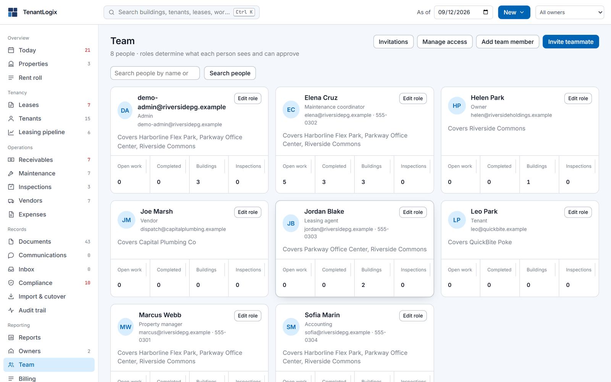Click the Rent roll list icon
Screen dimensions: 611x382
pyautogui.click(x=11, y=78)
